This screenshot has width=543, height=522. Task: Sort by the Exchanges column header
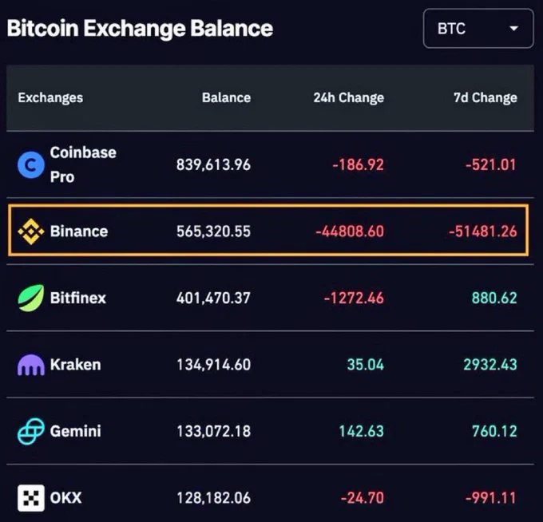(x=50, y=97)
